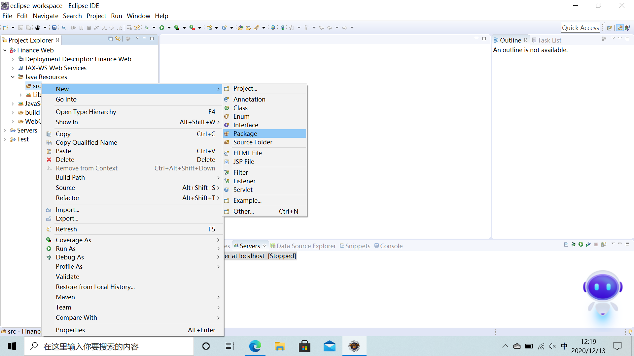Collapse the Java Resources tree node
This screenshot has width=634, height=356.
tap(13, 77)
